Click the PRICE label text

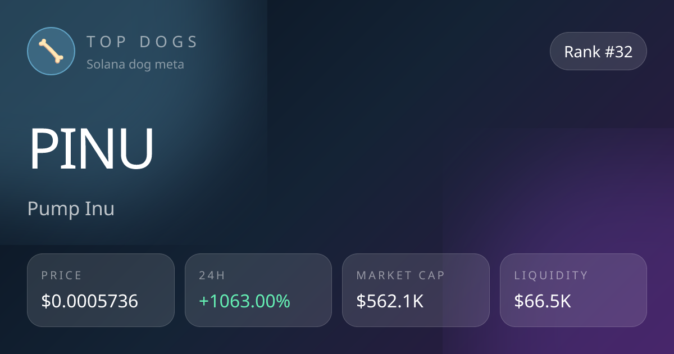[62, 275]
